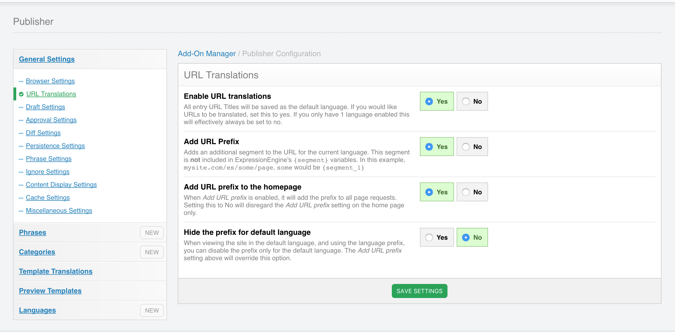Screen dimensions: 675x332
Task: Navigate to Cache Settings
Action: (x=48, y=198)
